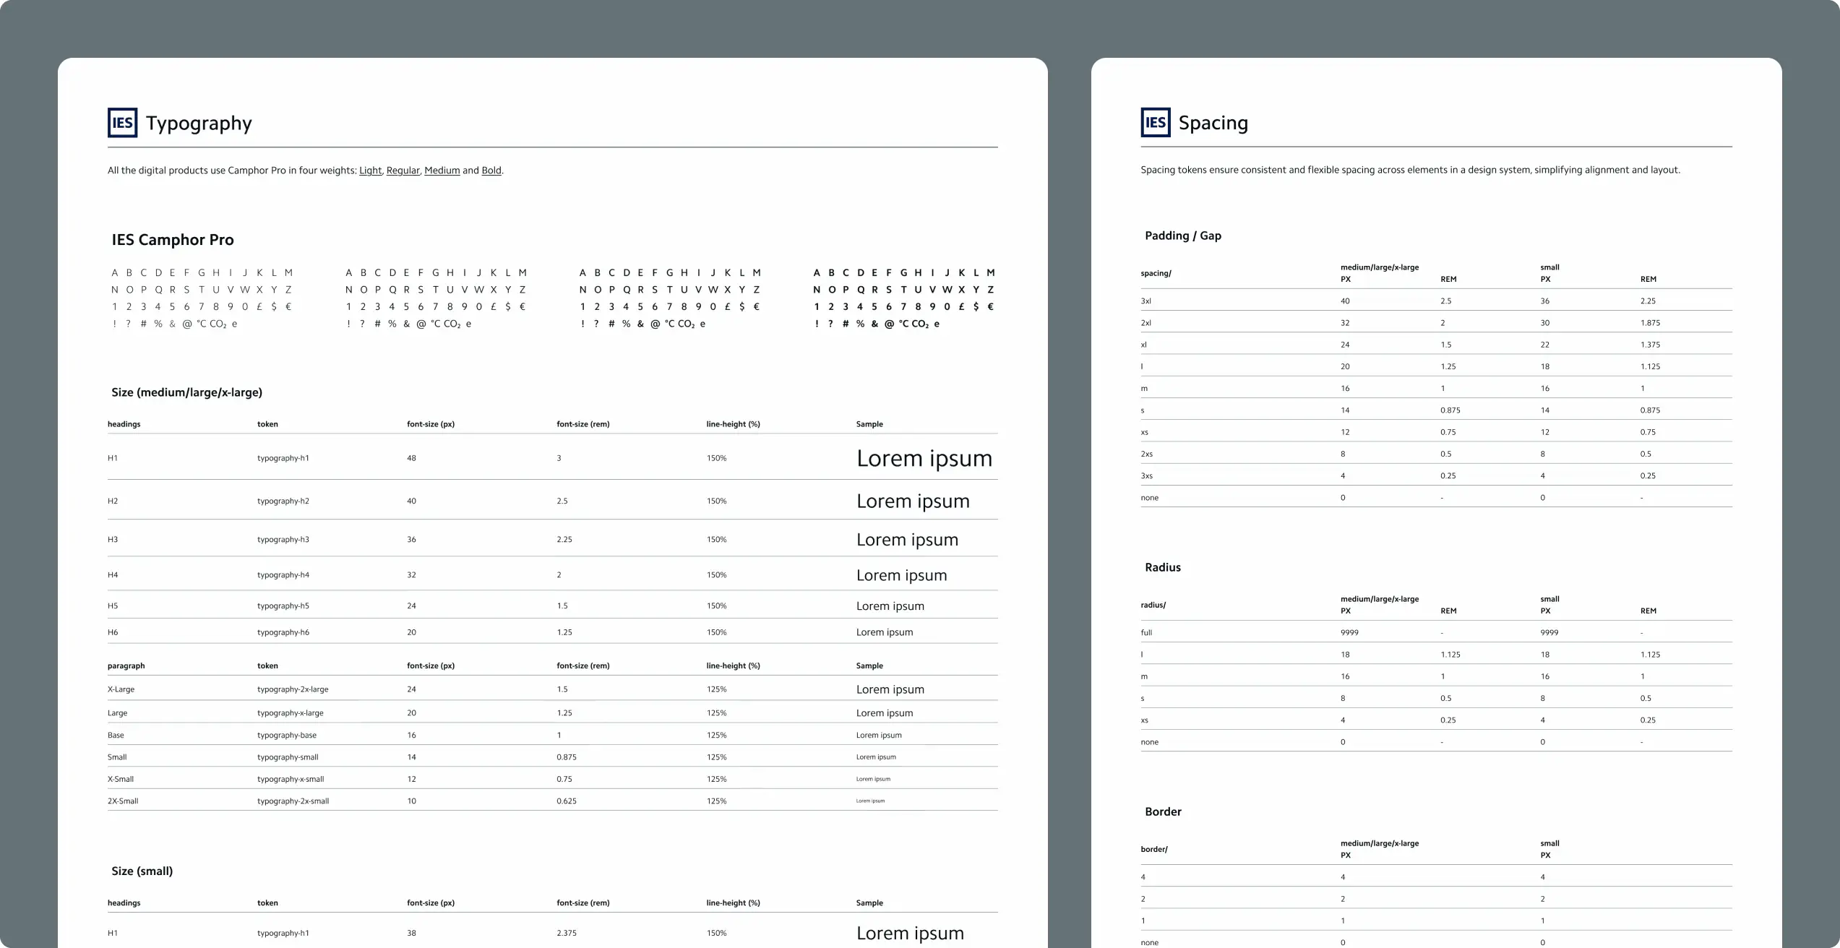Click the H1 Lorem ipsum sample
The height and width of the screenshot is (948, 1840).
pos(924,459)
